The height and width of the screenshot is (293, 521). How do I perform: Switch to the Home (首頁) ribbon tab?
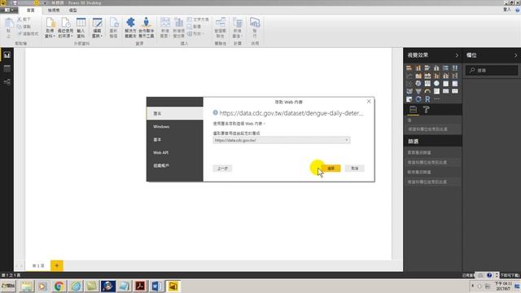pyautogui.click(x=31, y=11)
